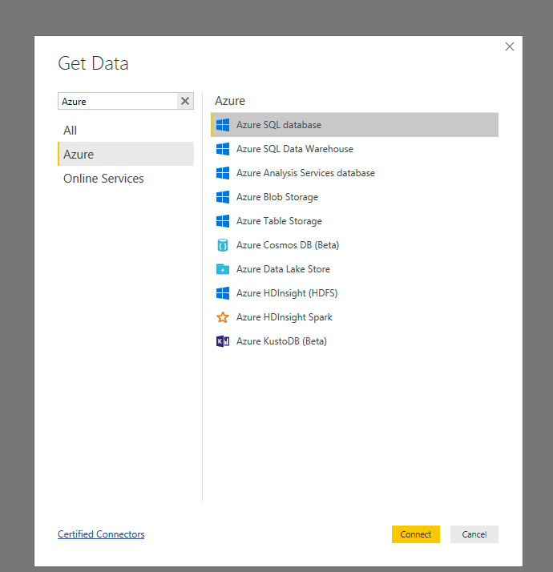Close the Get Data dialog
Screen dimensions: 553x572
(510, 46)
